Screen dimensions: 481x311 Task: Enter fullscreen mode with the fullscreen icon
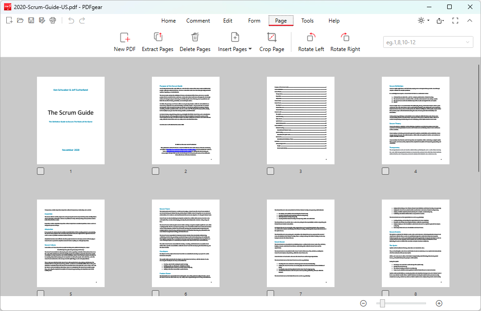pos(455,21)
